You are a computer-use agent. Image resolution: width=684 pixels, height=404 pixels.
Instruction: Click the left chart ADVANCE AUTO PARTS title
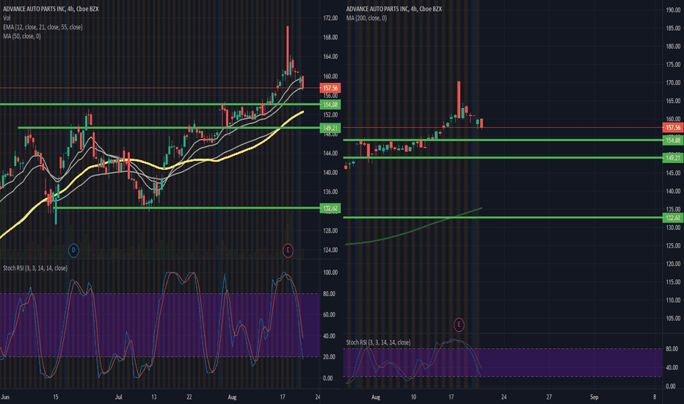51,9
